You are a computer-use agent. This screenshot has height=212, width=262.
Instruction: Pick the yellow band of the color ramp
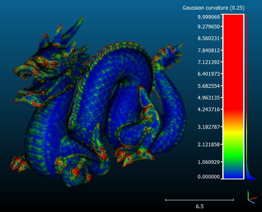(x=234, y=131)
